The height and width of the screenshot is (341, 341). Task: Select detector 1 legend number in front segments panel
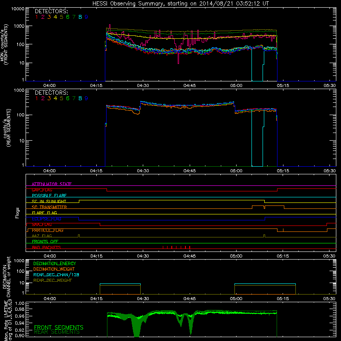(x=37, y=17)
